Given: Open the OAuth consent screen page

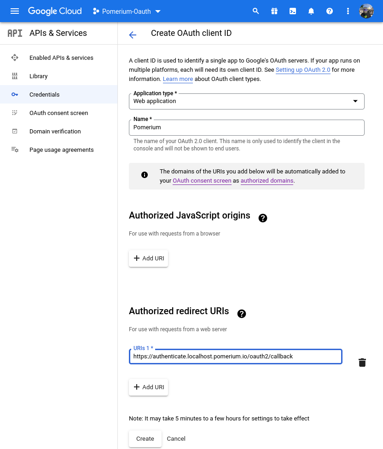Looking at the screenshot, I should click(x=59, y=113).
